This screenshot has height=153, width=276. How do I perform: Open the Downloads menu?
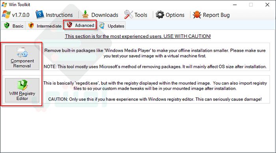(105, 15)
